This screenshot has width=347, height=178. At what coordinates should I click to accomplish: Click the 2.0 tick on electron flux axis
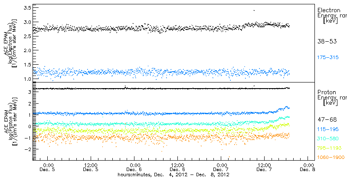pos(26,50)
